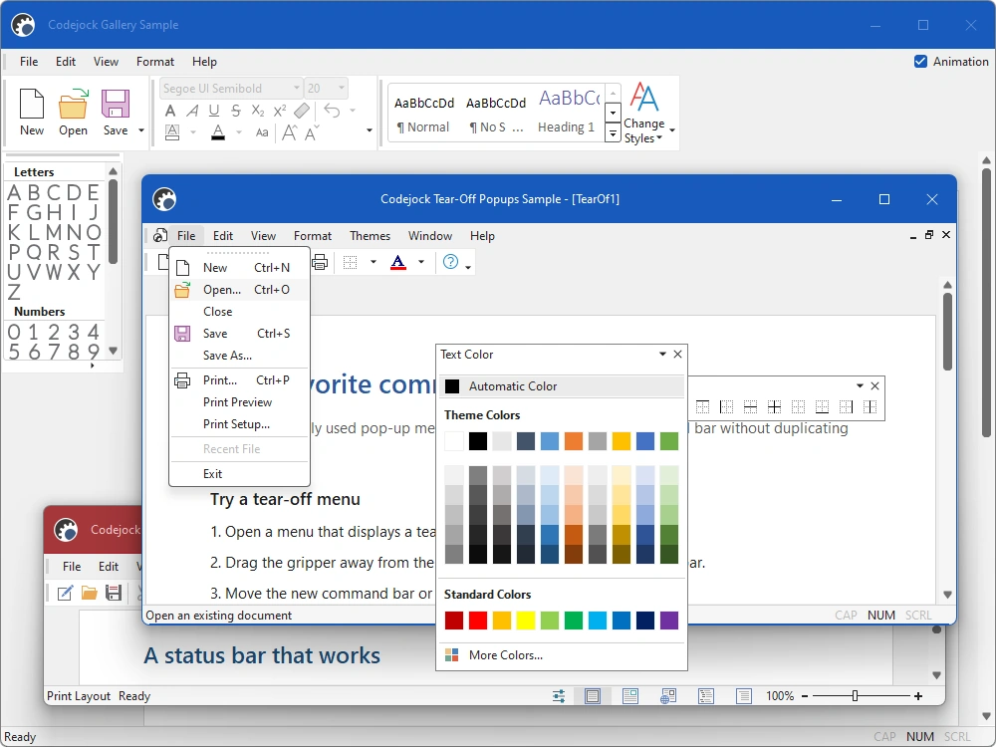This screenshot has height=747, width=996.
Task: Open the text color dropdown arrow in Tear-Off toolbar
Action: click(x=420, y=262)
